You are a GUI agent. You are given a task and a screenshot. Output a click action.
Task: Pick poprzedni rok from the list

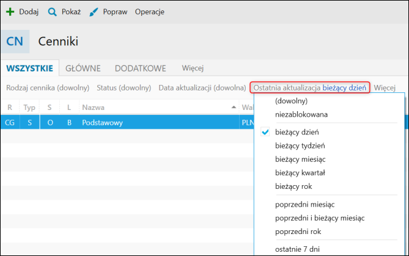pyautogui.click(x=298, y=232)
